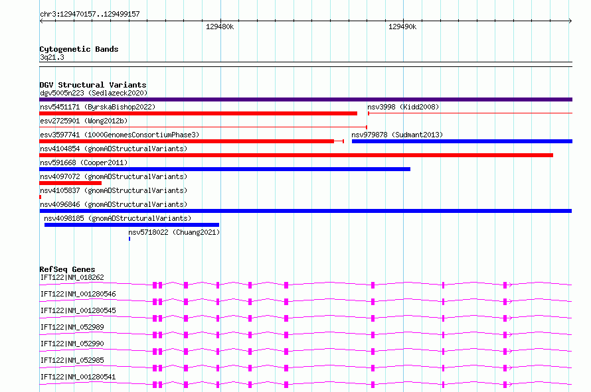Click the esv2725901 (Wong2012b) label
The image size is (591, 392).
[x=84, y=121]
